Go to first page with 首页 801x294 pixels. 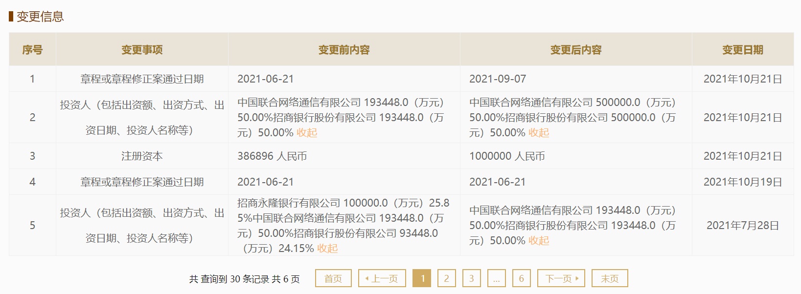point(333,278)
